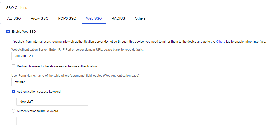This screenshot has width=268, height=129.
Task: Open the Others tab
Action: (x=140, y=18)
